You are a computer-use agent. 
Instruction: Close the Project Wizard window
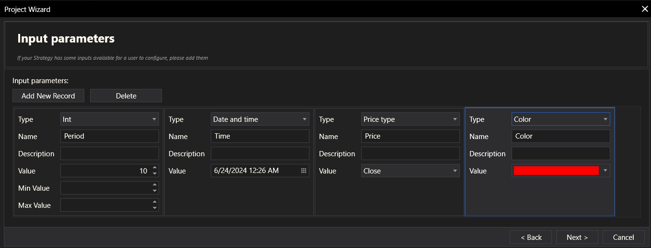pos(645,9)
